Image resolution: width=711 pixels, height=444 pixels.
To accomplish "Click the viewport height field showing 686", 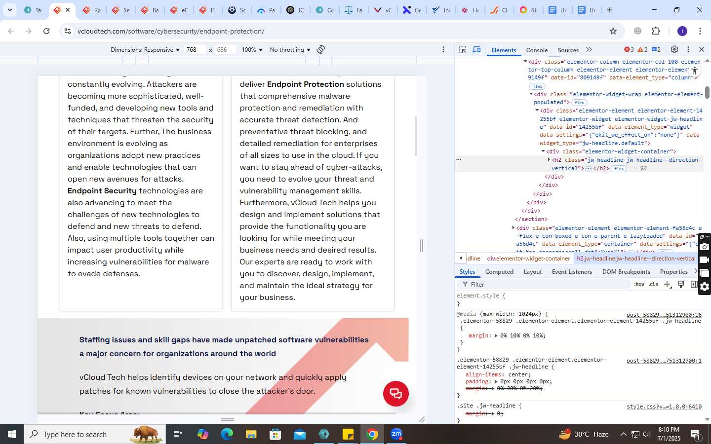I will (x=226, y=50).
